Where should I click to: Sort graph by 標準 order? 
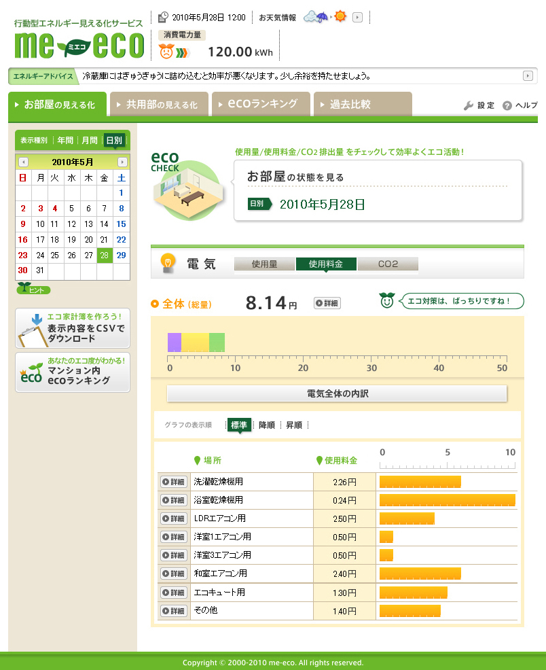coord(239,425)
